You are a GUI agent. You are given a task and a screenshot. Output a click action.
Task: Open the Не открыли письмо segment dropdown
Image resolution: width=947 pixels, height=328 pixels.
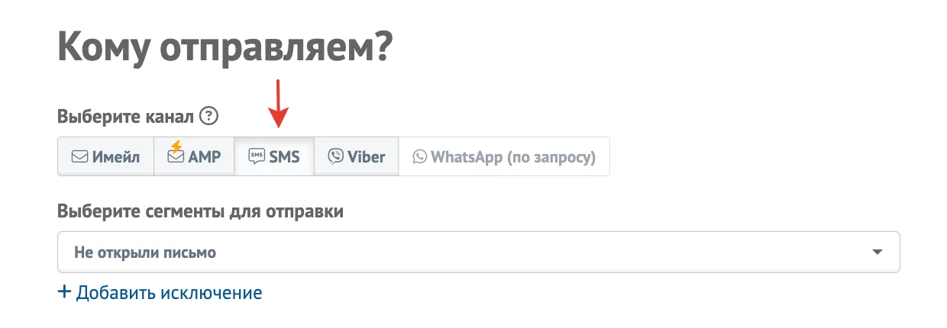coord(479,252)
